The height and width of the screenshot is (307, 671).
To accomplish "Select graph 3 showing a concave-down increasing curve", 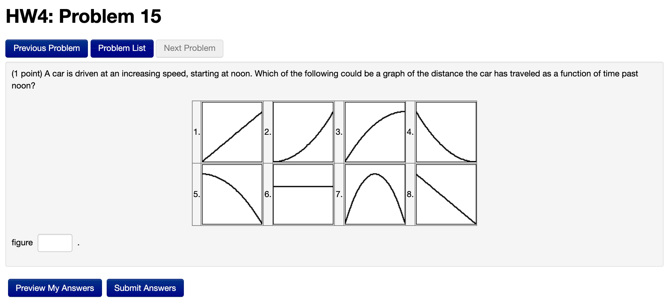I will (374, 132).
